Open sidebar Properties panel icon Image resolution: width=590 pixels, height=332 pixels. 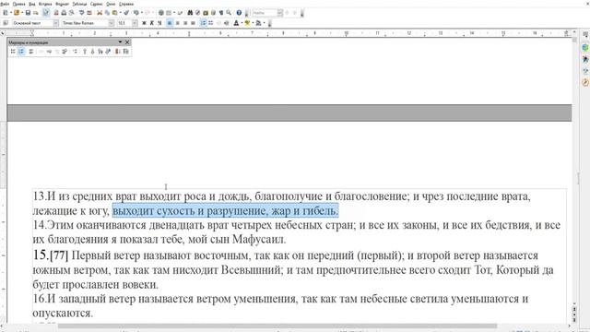click(585, 47)
